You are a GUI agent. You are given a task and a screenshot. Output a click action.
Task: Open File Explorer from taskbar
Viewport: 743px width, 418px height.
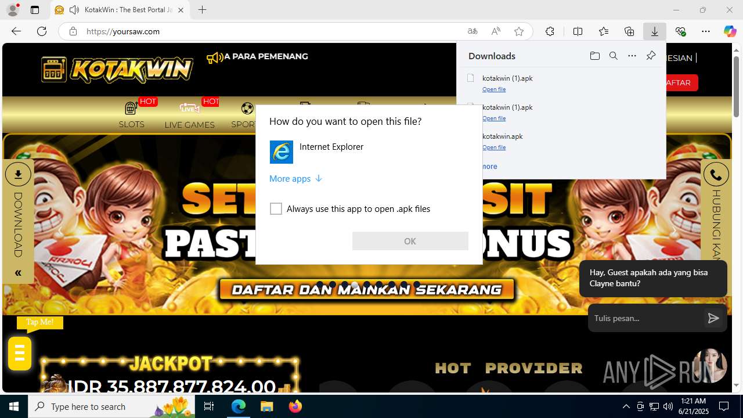click(266, 406)
